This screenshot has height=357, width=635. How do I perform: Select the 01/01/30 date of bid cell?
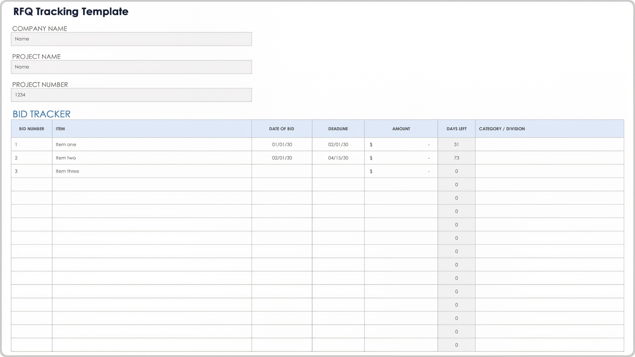(282, 144)
